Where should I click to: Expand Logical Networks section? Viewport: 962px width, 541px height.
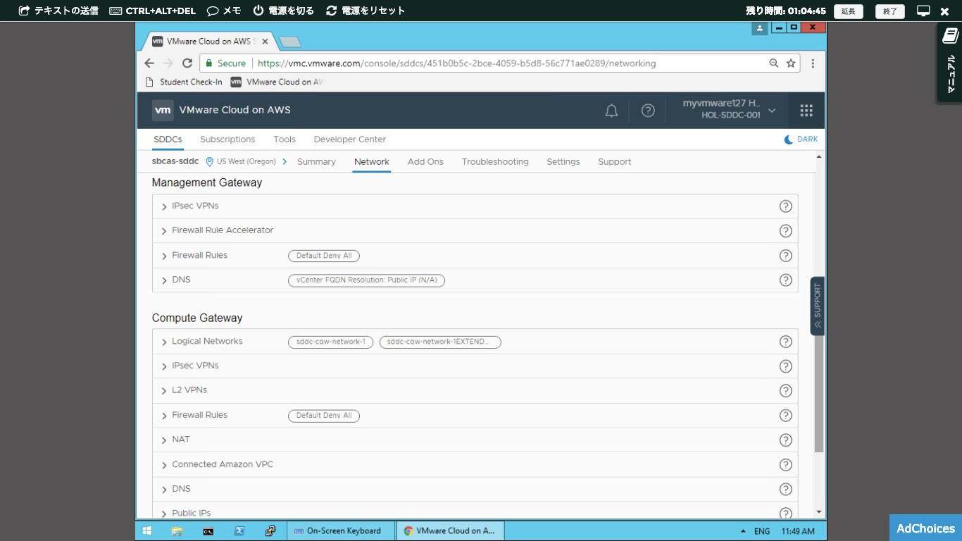pyautogui.click(x=164, y=342)
